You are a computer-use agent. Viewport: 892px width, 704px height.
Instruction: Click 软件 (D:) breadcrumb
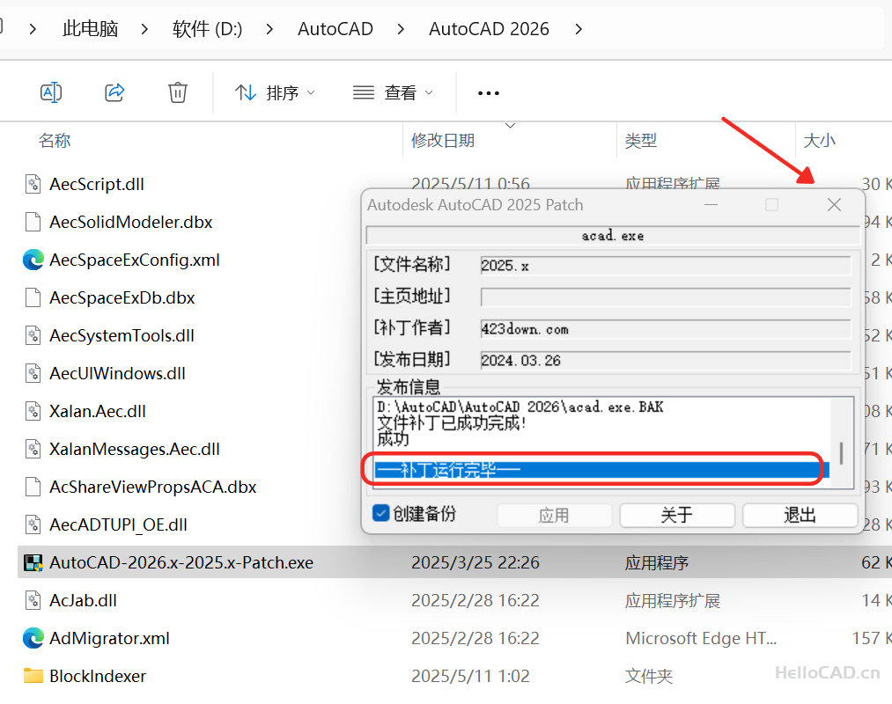[207, 28]
